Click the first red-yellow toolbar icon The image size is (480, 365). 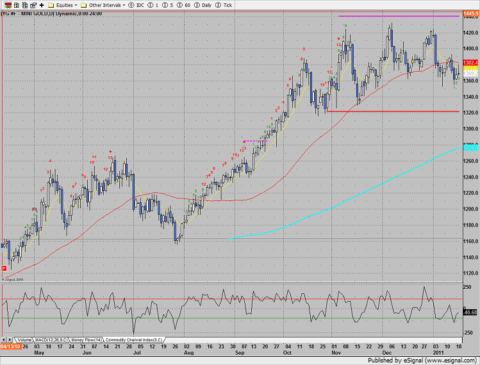coord(5,4)
